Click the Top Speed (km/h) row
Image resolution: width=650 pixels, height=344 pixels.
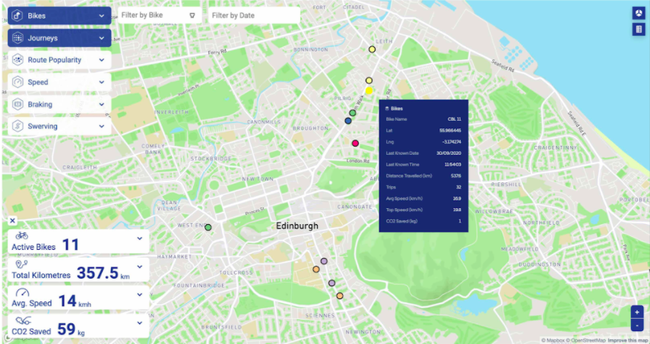point(423,210)
